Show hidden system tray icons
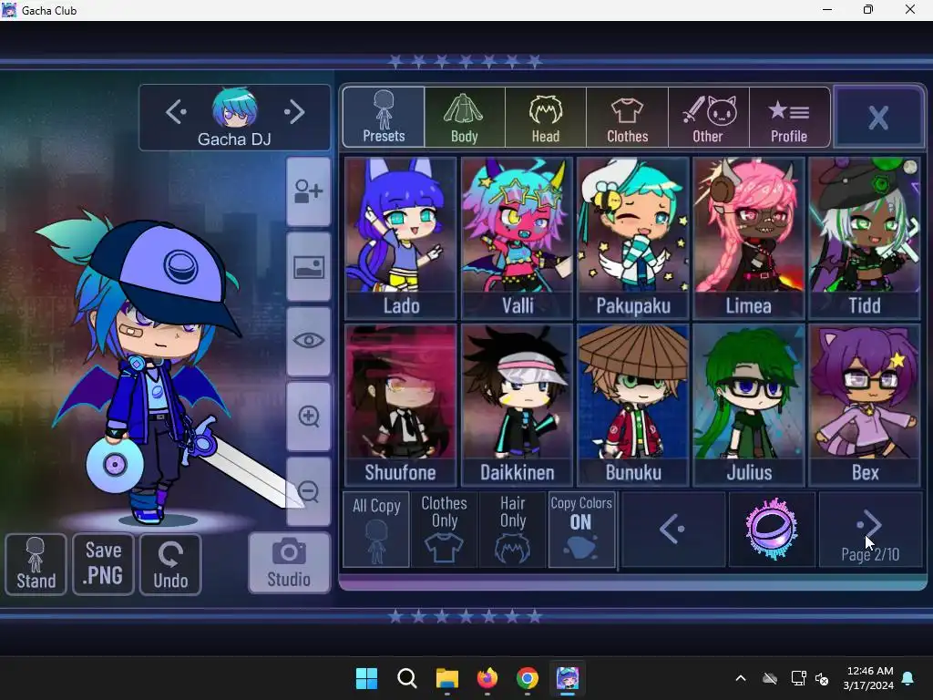This screenshot has width=933, height=700. pos(741,678)
